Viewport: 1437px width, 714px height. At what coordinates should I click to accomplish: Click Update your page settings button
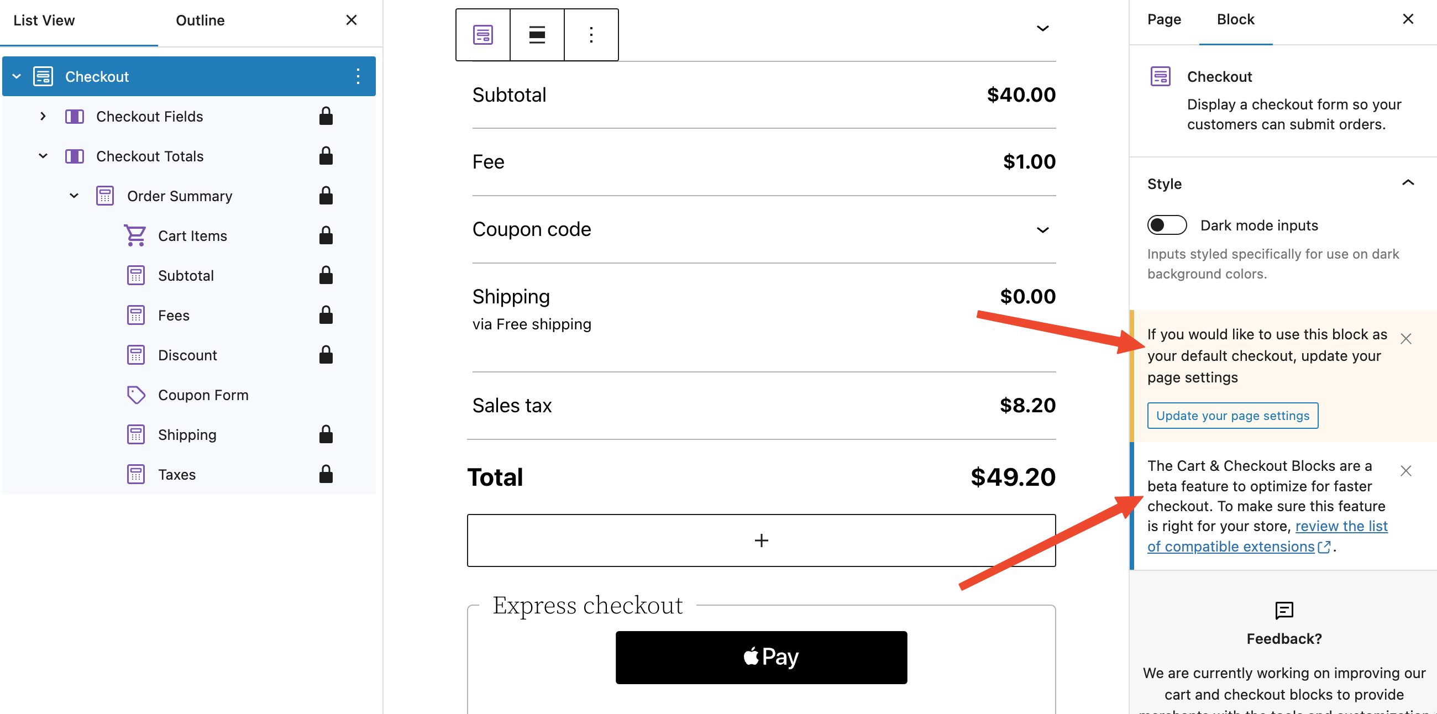coord(1233,416)
